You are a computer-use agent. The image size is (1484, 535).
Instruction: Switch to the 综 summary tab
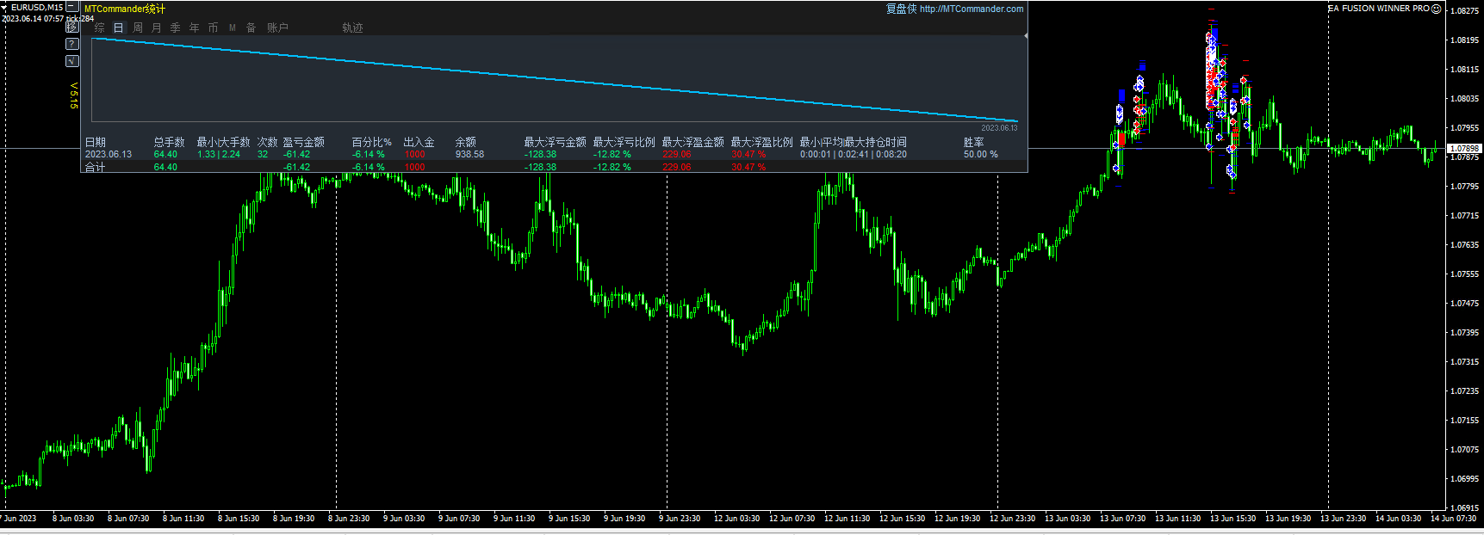click(100, 28)
